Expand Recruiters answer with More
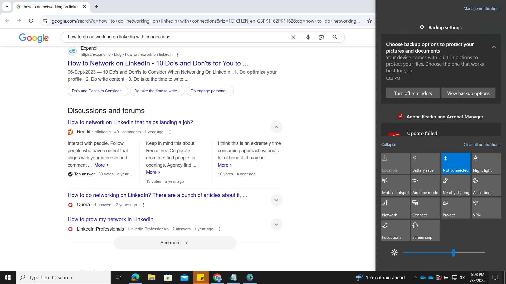506x284 pixels. coord(153,172)
